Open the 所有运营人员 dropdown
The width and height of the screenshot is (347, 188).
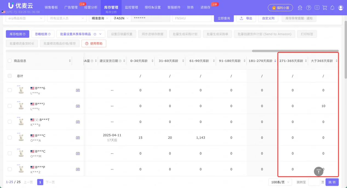click(67, 18)
